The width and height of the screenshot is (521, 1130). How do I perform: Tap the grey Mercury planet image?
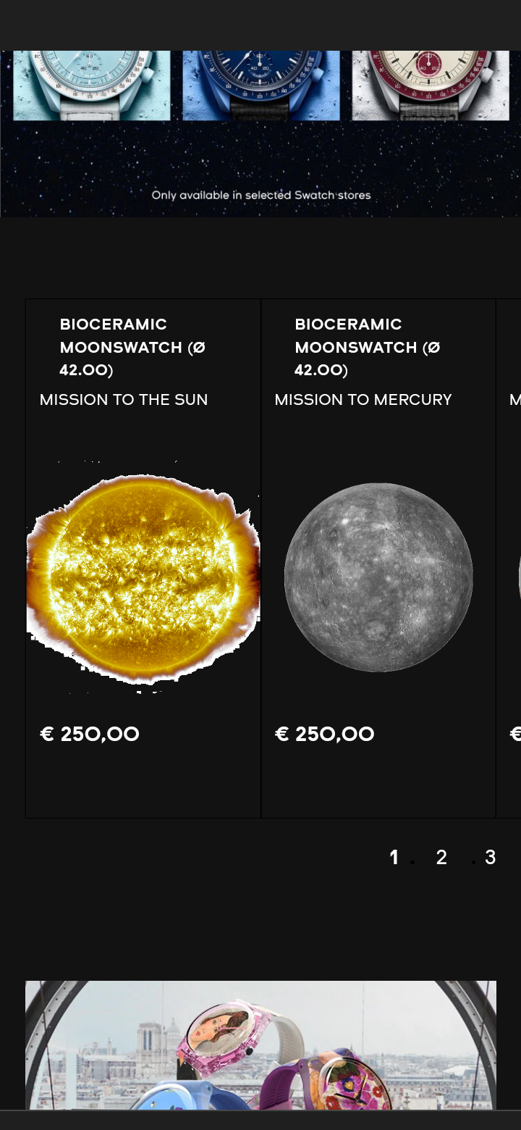(x=378, y=577)
